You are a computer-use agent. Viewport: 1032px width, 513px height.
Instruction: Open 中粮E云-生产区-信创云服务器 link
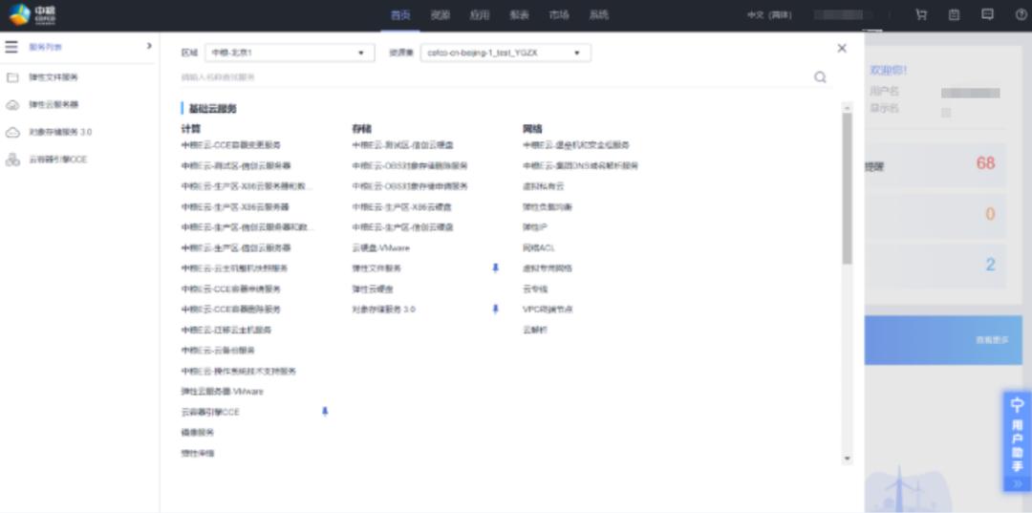(x=236, y=248)
